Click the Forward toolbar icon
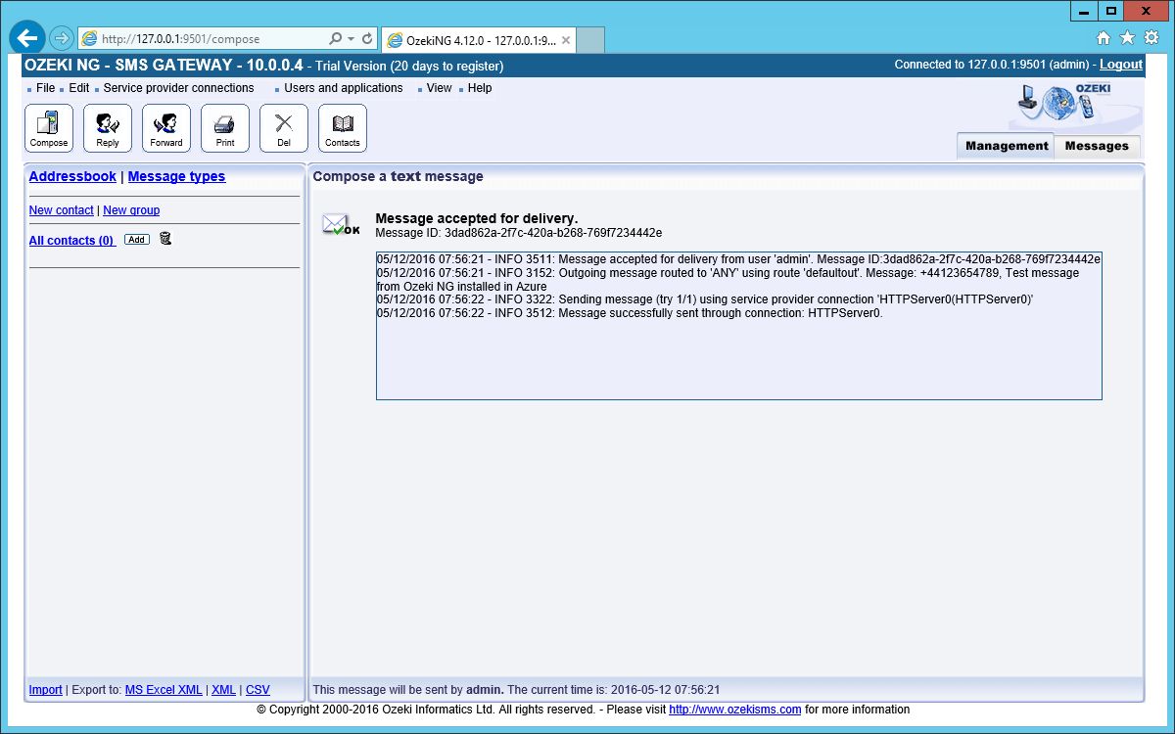This screenshot has height=734, width=1175. click(166, 128)
